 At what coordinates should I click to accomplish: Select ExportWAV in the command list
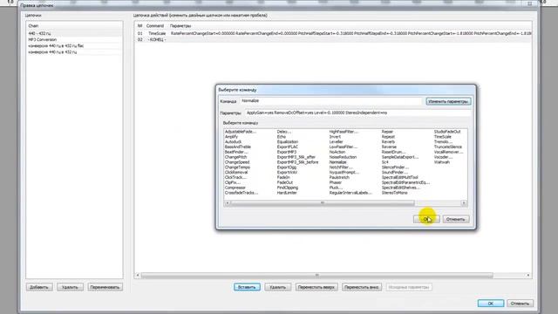(287, 173)
